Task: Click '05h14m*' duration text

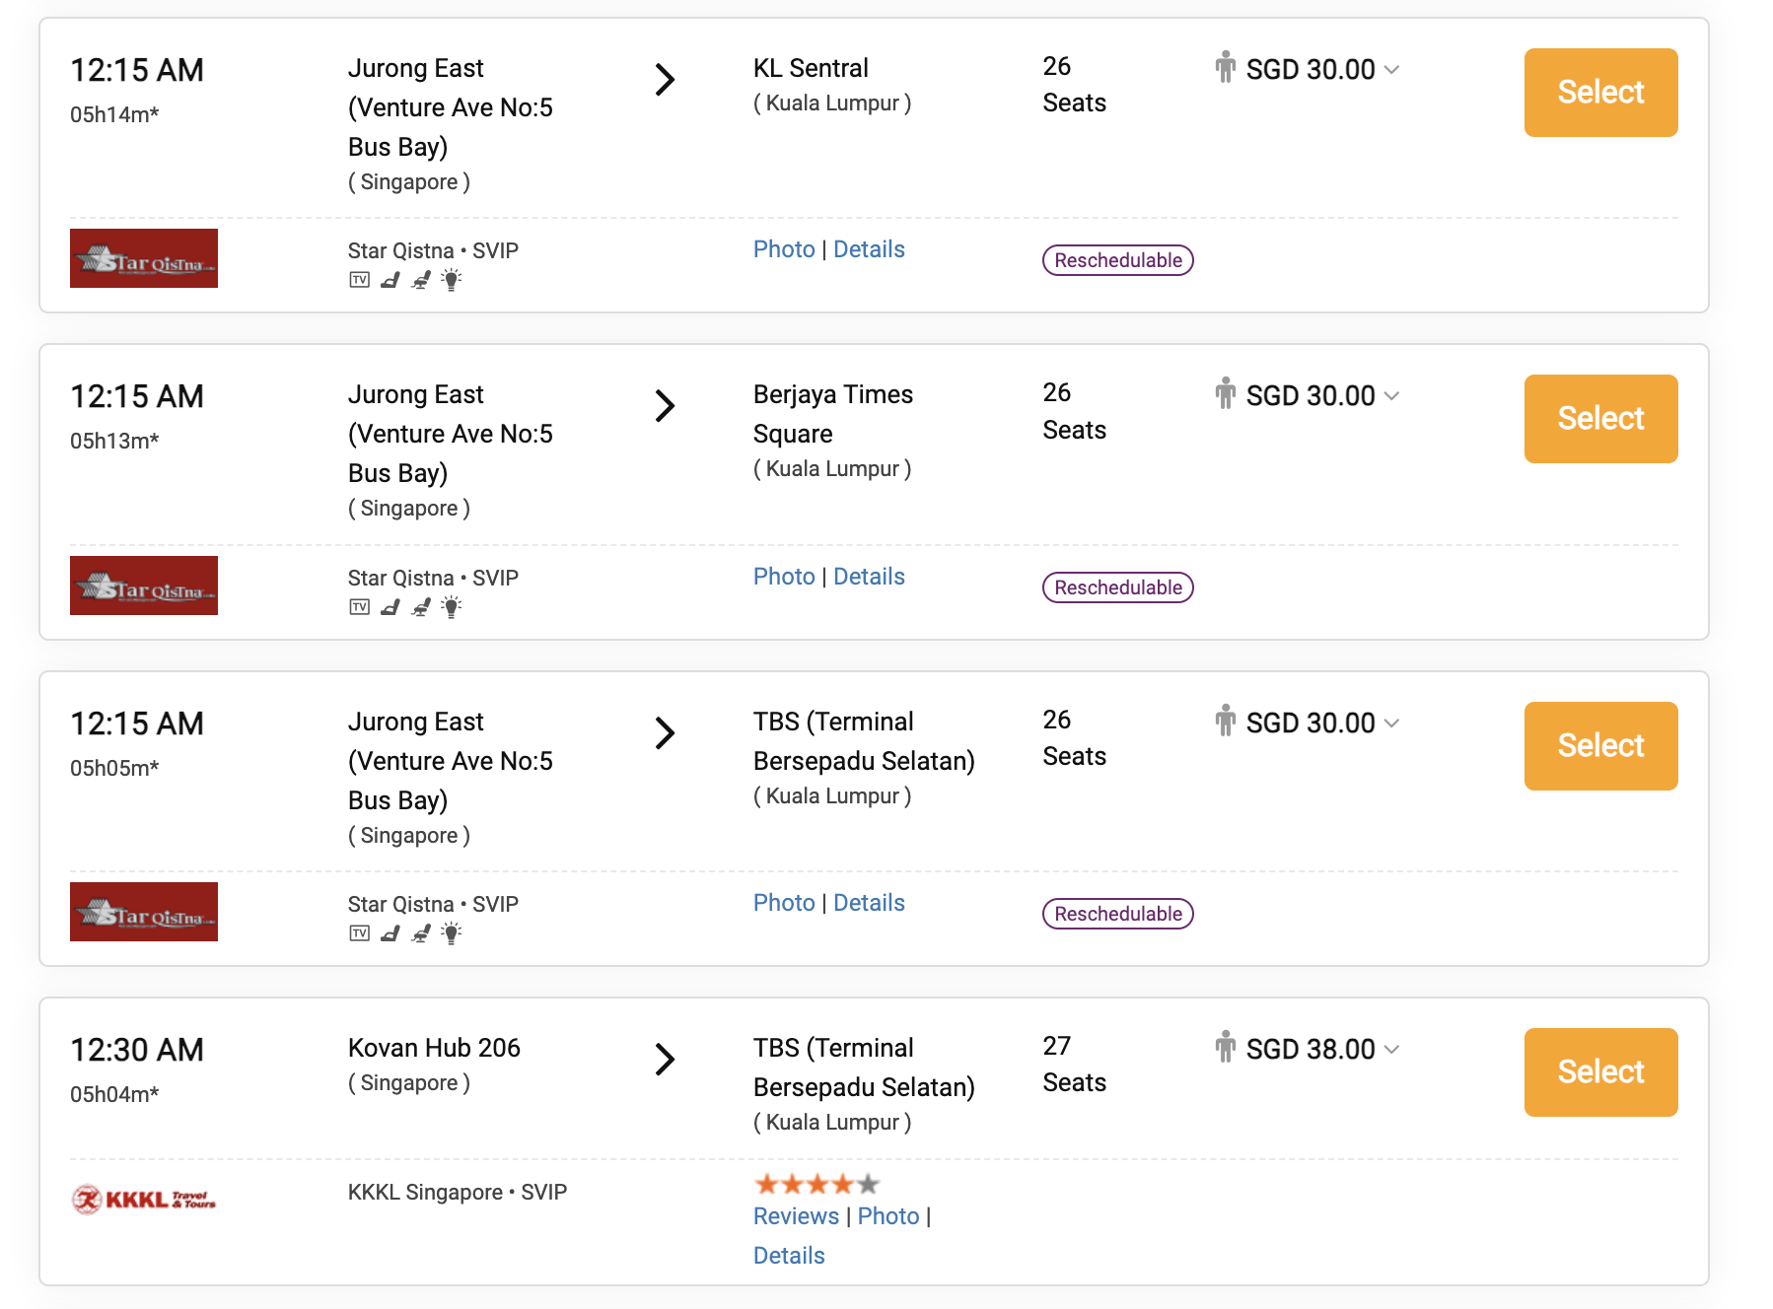Action: tap(114, 114)
